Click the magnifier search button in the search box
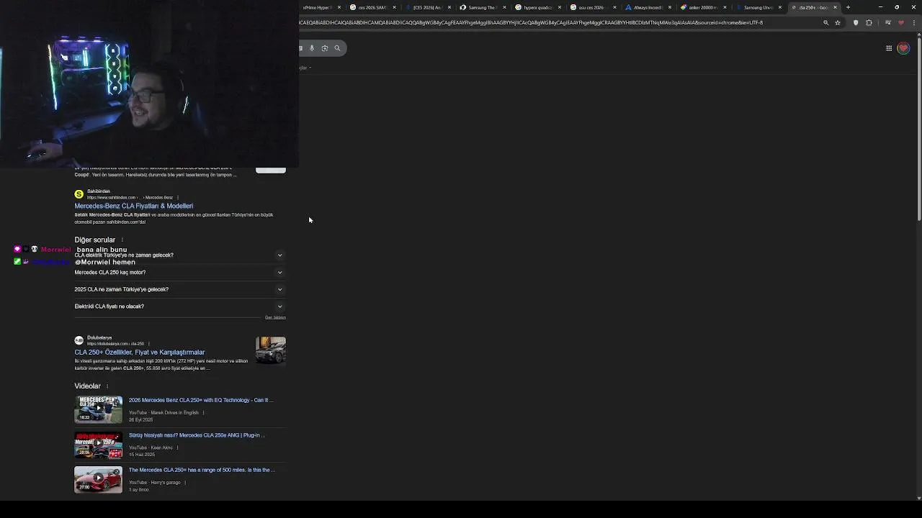Viewport: 922px width, 518px height. pyautogui.click(x=337, y=48)
